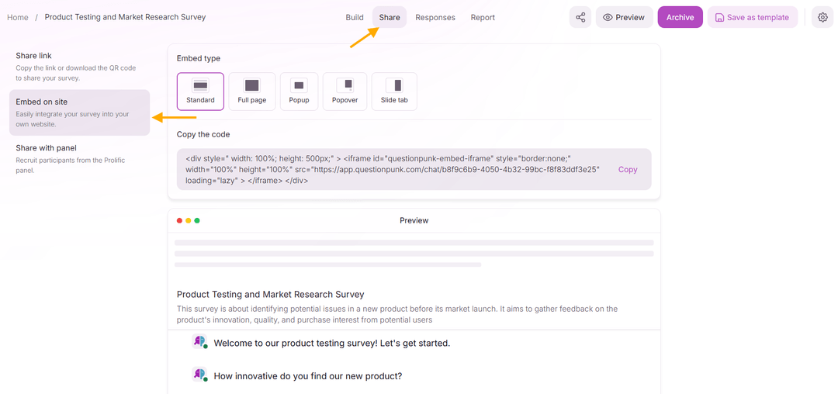Save survey as template
This screenshot has height=394, width=838.
pyautogui.click(x=752, y=17)
